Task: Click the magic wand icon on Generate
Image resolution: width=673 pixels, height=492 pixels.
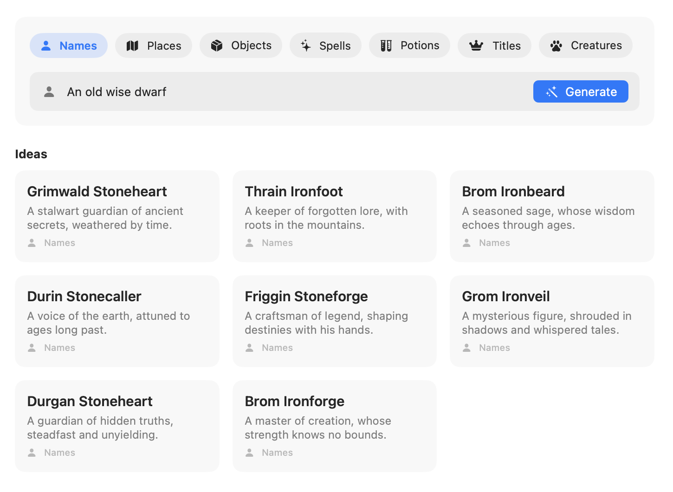Action: click(551, 92)
